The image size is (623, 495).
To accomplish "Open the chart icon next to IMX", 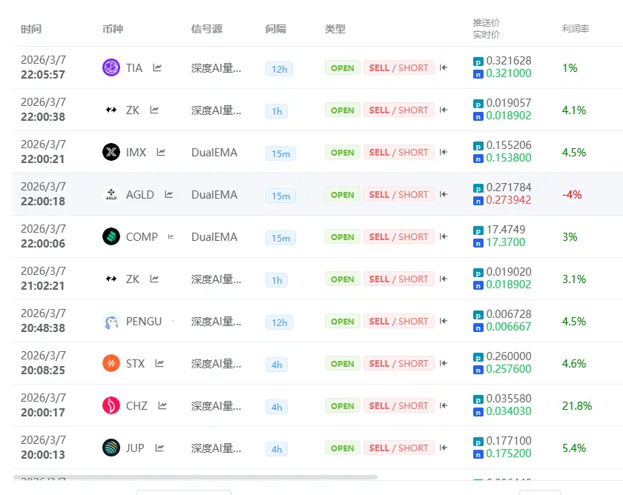I will coord(161,152).
